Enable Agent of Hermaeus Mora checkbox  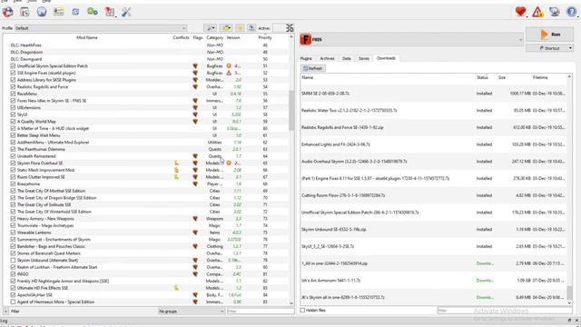pos(13,302)
